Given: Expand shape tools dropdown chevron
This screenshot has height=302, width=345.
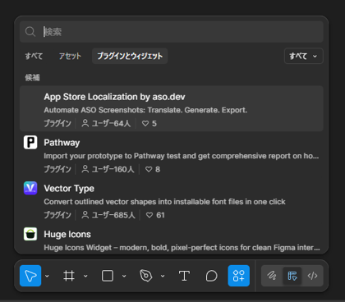Looking at the screenshot, I should (124, 276).
